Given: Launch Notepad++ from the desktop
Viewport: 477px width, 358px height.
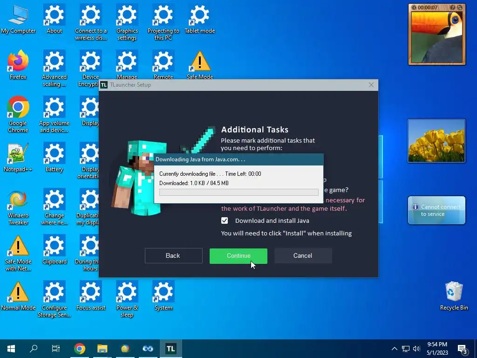Looking at the screenshot, I should coord(18,158).
